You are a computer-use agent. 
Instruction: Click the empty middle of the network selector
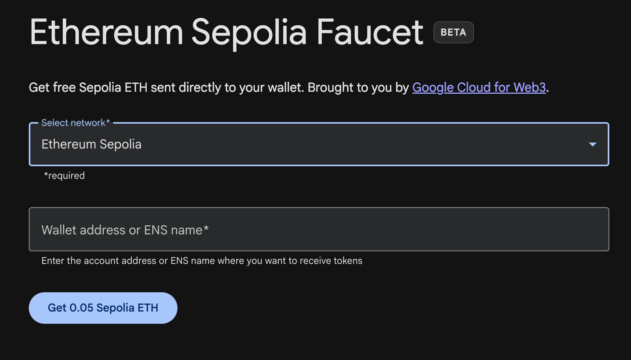(355, 145)
